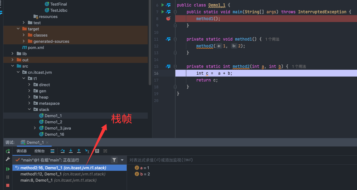Fold the method2 code block at line 15

pos(175,66)
